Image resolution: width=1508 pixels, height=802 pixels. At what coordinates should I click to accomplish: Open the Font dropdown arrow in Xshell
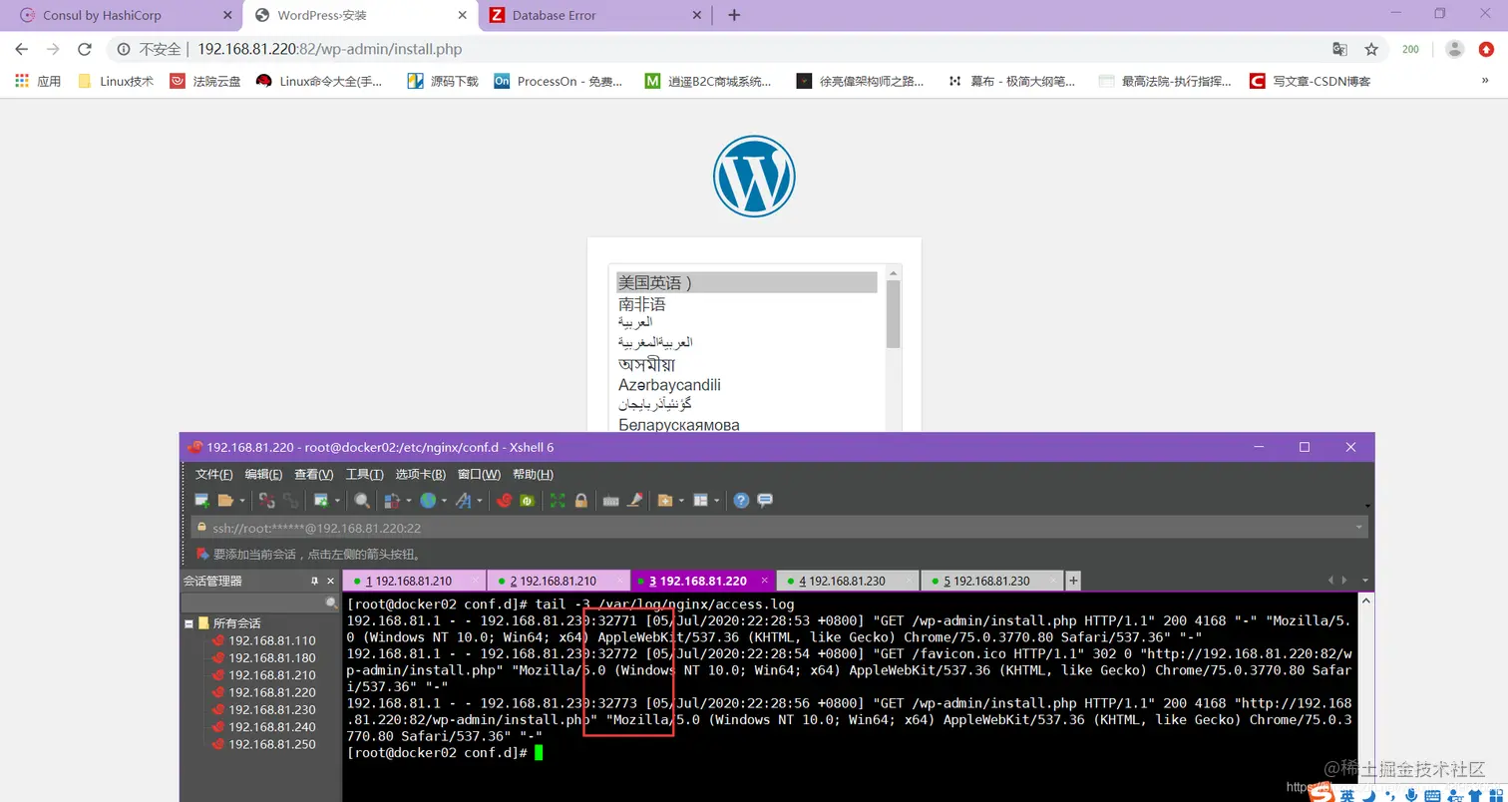coord(480,501)
